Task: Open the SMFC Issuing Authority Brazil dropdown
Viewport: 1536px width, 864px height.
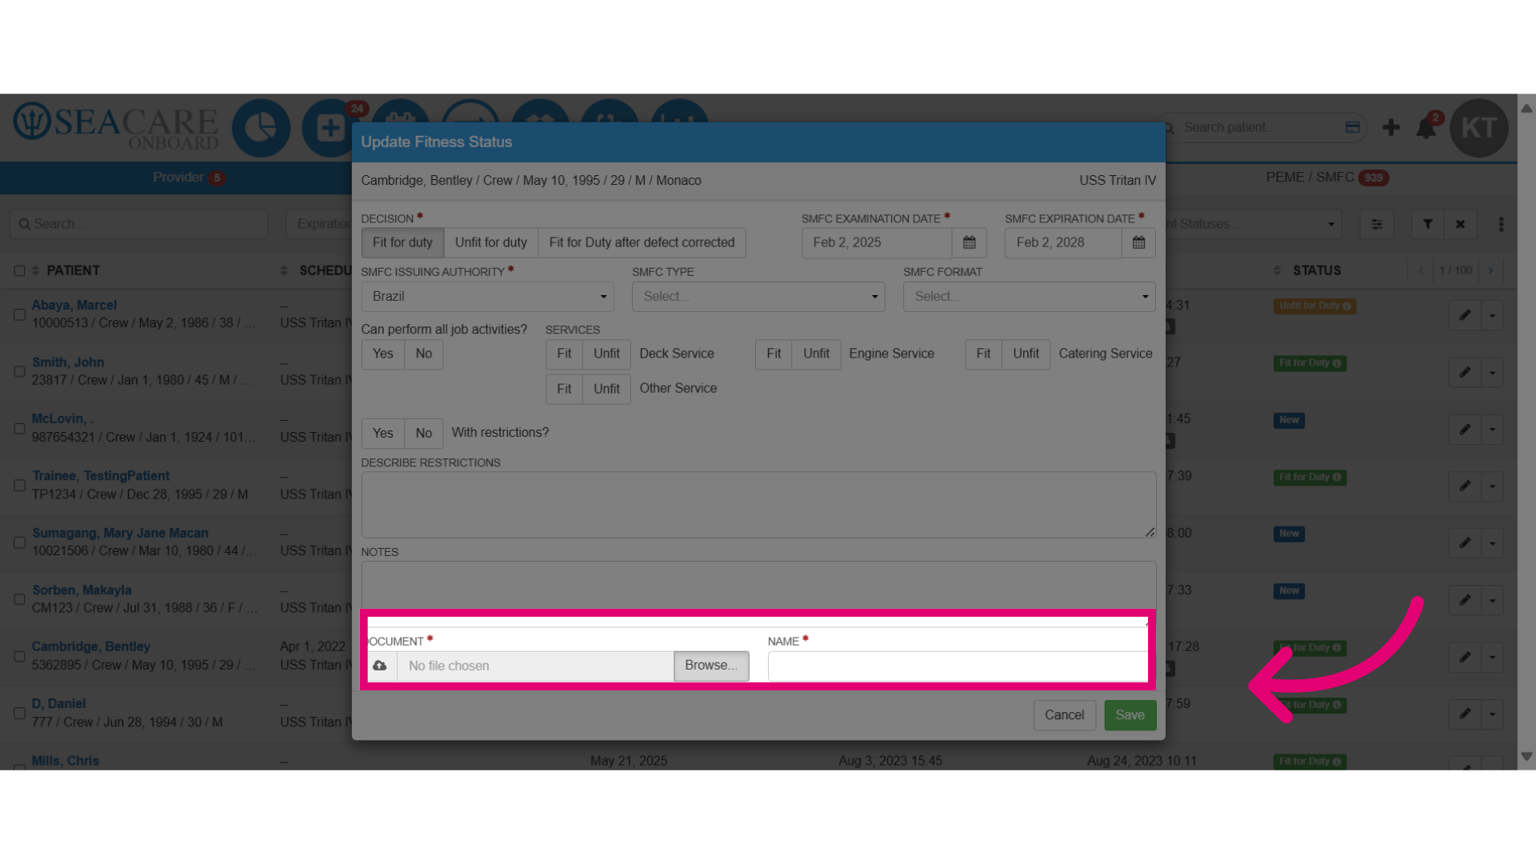Action: coord(487,296)
